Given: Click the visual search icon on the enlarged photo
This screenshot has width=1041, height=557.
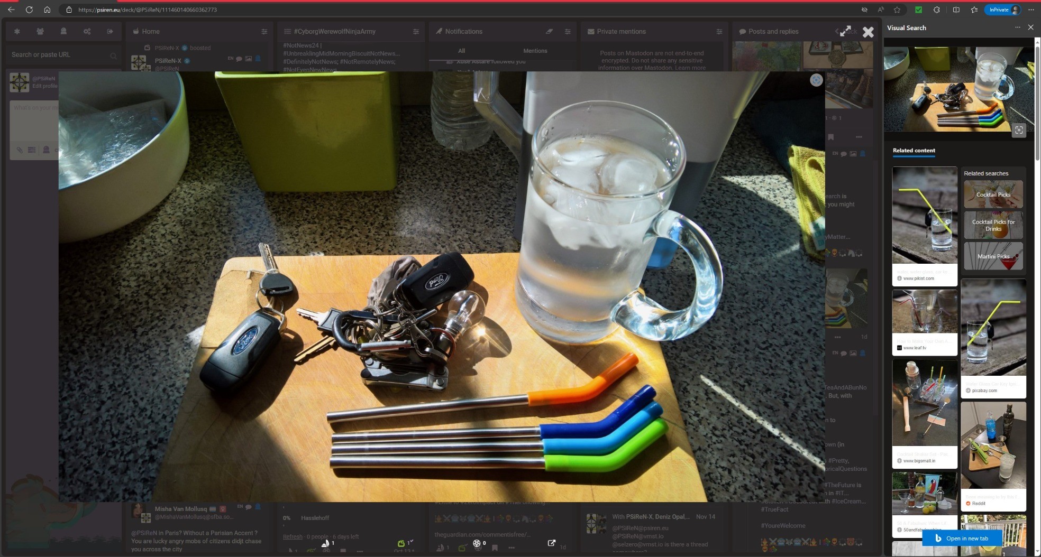Looking at the screenshot, I should pyautogui.click(x=816, y=80).
